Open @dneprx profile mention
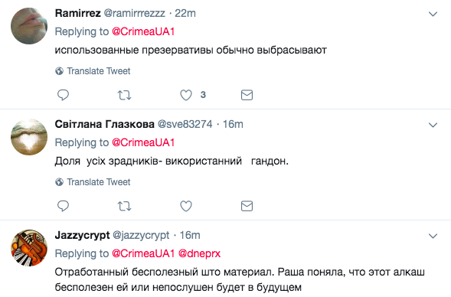Viewport: 451px width, 297px height. (x=199, y=253)
